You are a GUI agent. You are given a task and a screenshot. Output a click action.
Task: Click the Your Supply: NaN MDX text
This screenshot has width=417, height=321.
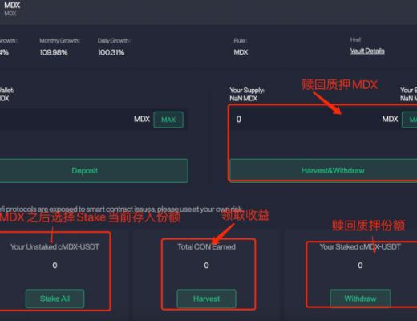(x=247, y=95)
